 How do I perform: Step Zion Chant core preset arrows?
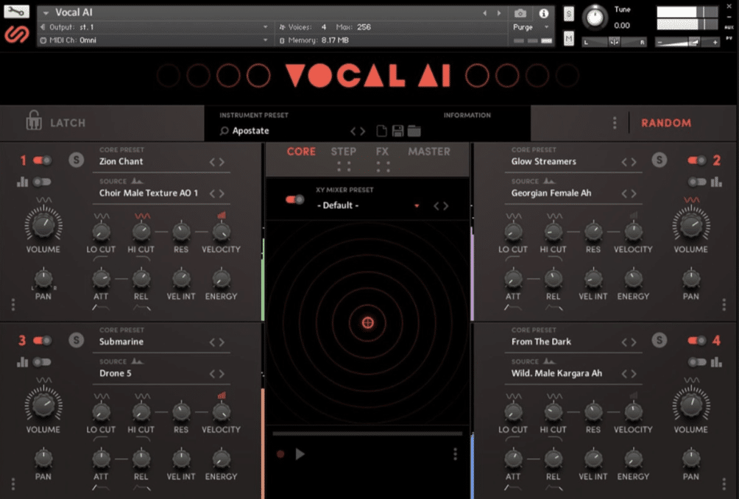click(217, 162)
